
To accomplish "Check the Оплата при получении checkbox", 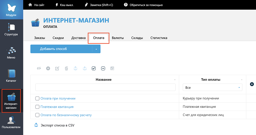I will click(37, 98).
